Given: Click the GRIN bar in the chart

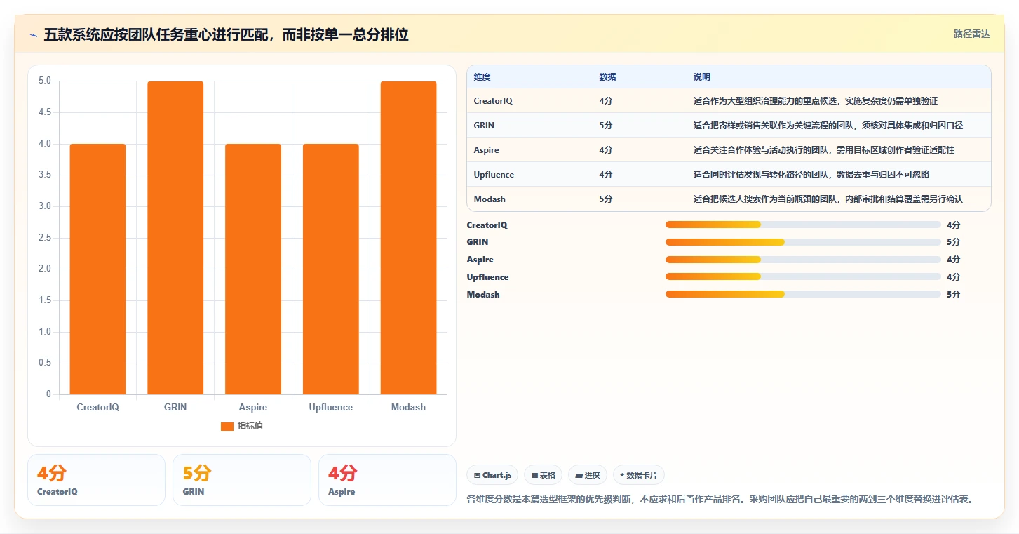Looking at the screenshot, I should 175,238.
